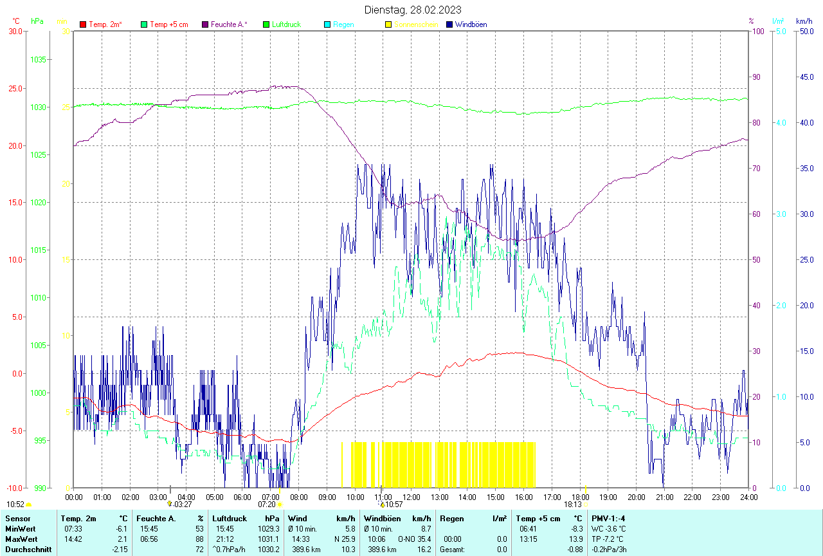Click the Windböen table column header
The width and height of the screenshot is (823, 556).
(x=382, y=518)
